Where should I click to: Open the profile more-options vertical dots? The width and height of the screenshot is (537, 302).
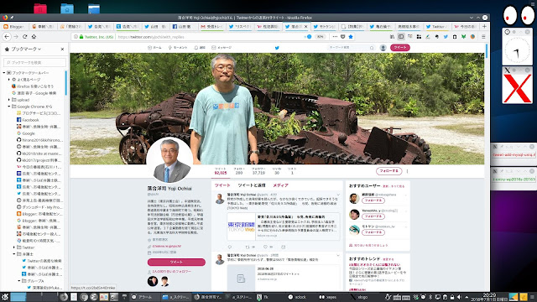tap(407, 171)
